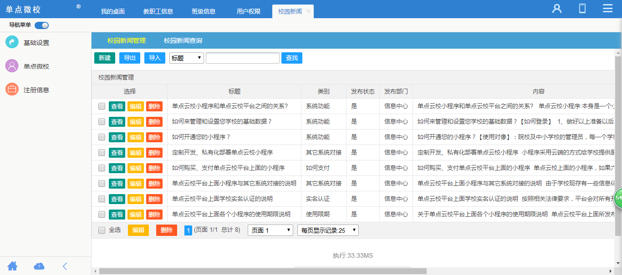Click bottom bulk 编辑 button

(138, 230)
